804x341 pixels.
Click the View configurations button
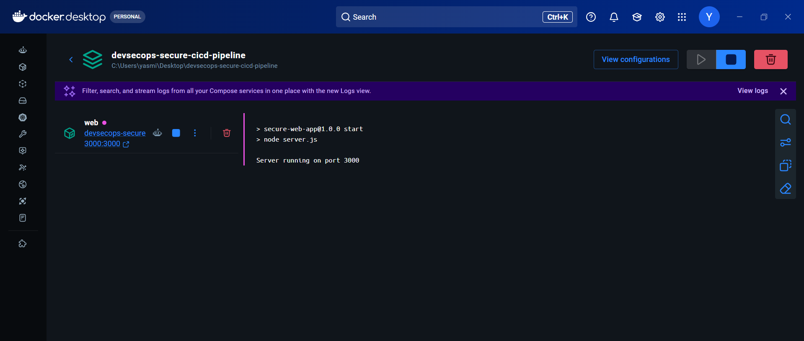tap(636, 59)
